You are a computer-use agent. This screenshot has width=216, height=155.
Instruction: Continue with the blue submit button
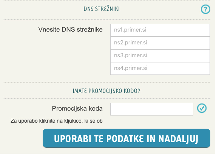click(127, 138)
